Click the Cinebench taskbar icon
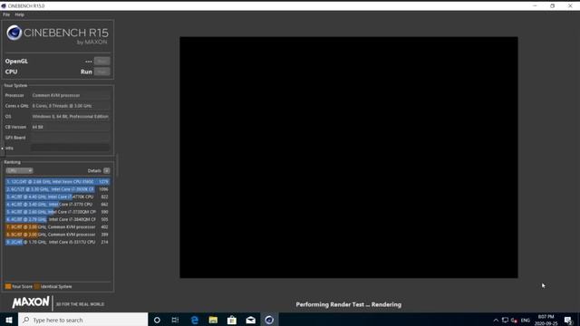 (269, 320)
